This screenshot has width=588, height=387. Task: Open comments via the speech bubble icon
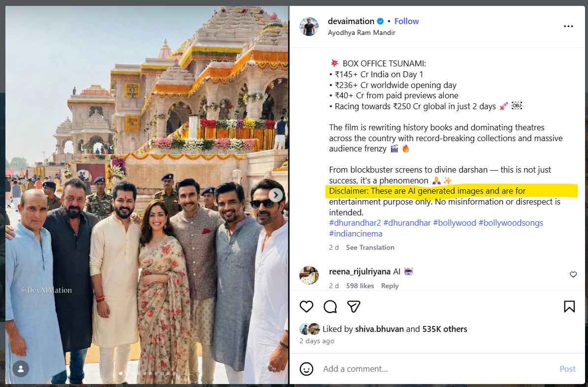pos(330,306)
